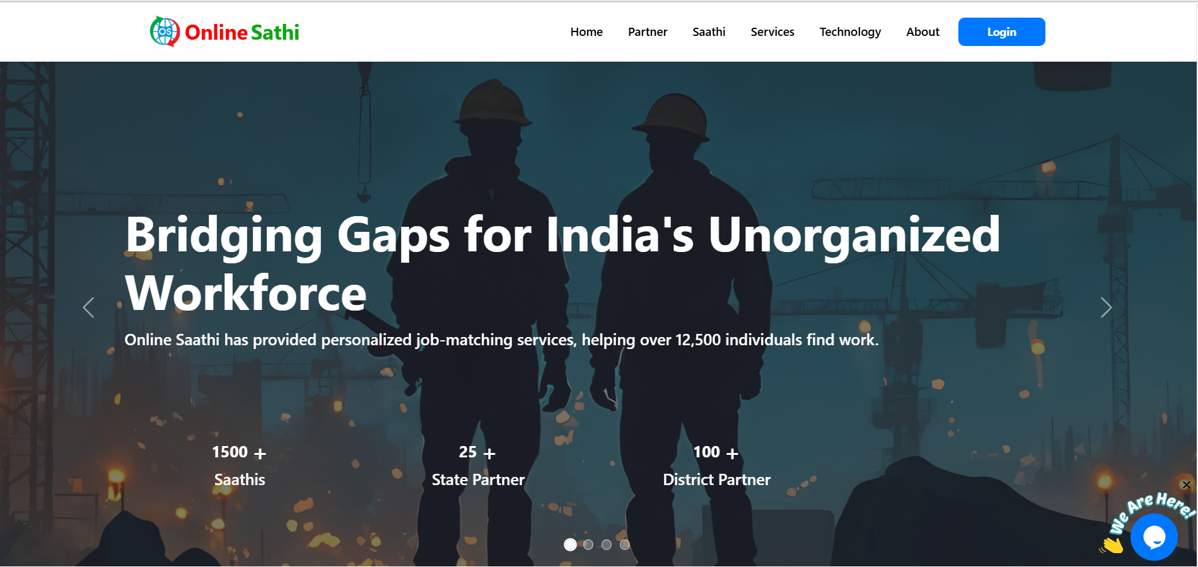1198x567 pixels.
Task: Jump to the third carousel slide dot
Action: click(607, 544)
